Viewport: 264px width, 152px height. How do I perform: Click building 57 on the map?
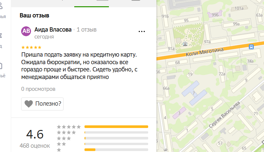coord(220,143)
